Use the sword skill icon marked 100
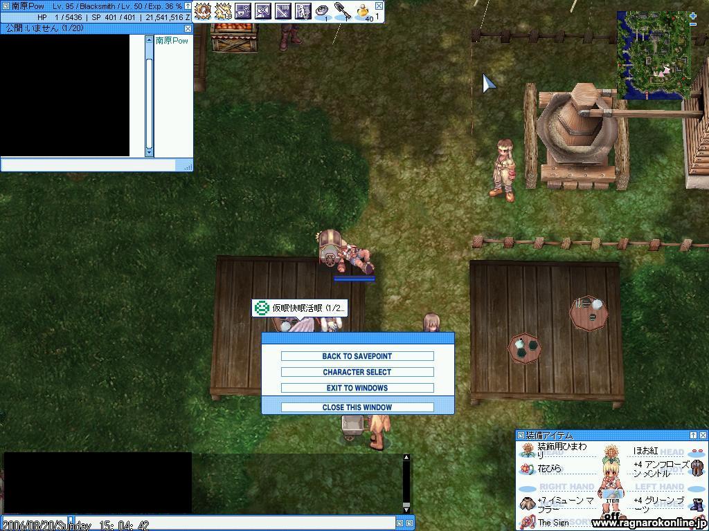 (x=283, y=11)
